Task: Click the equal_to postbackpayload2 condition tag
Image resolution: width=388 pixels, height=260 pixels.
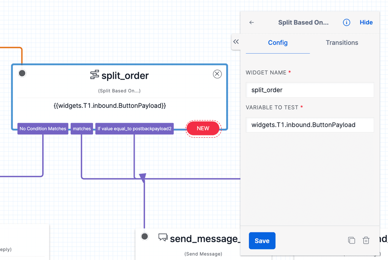Action: [134, 128]
